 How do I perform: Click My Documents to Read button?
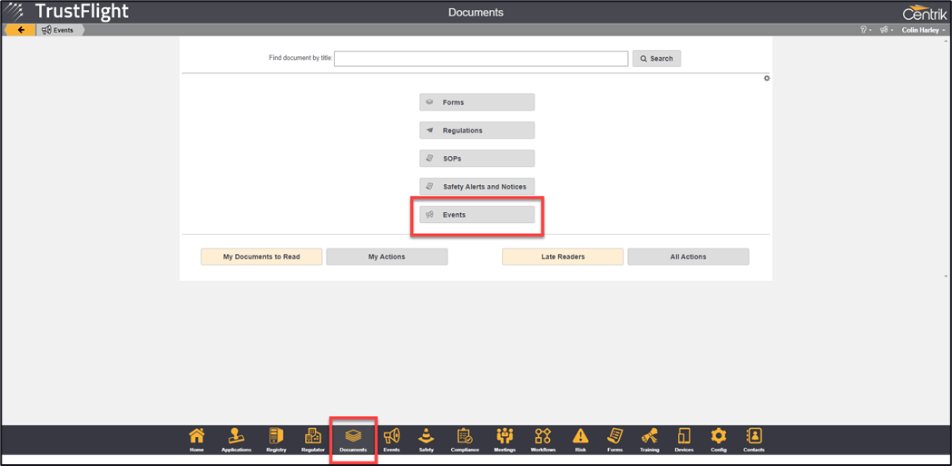(x=261, y=257)
